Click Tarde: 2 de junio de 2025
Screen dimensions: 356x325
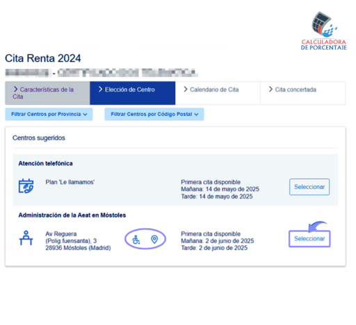point(214,248)
